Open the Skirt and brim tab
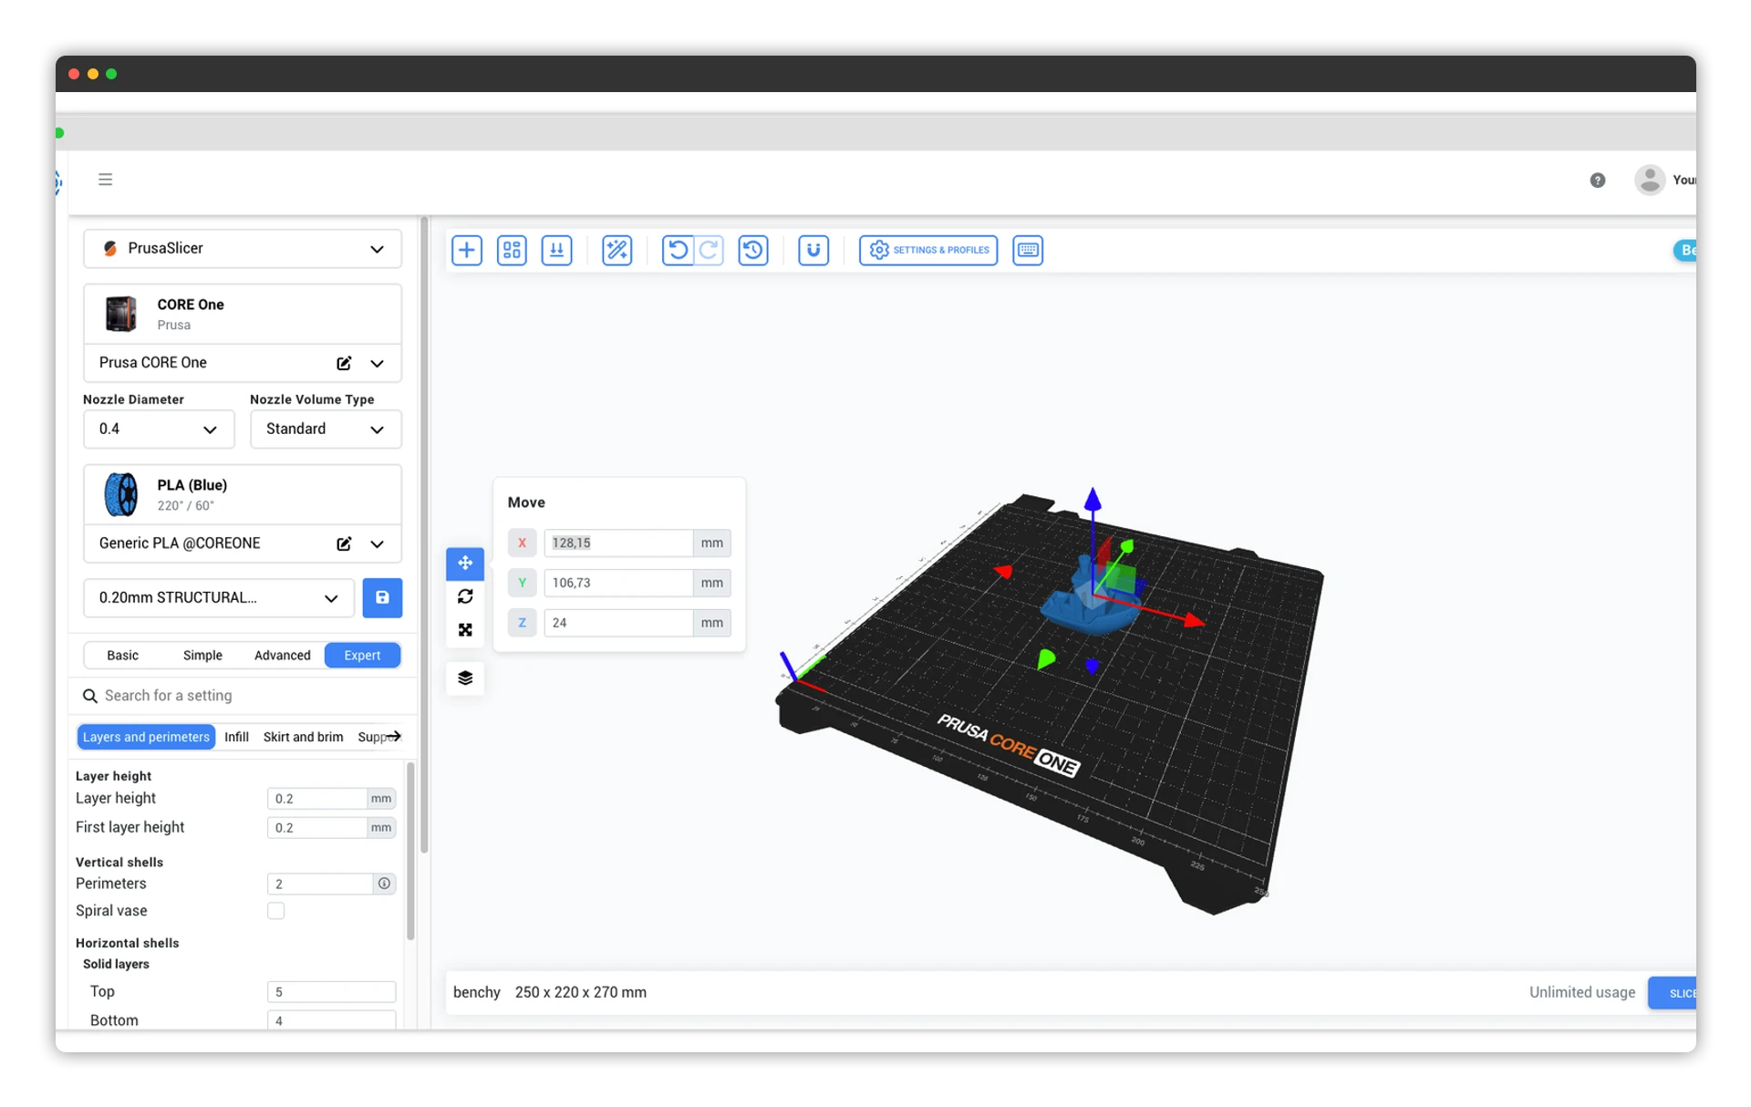The width and height of the screenshot is (1751, 1107). (x=303, y=737)
